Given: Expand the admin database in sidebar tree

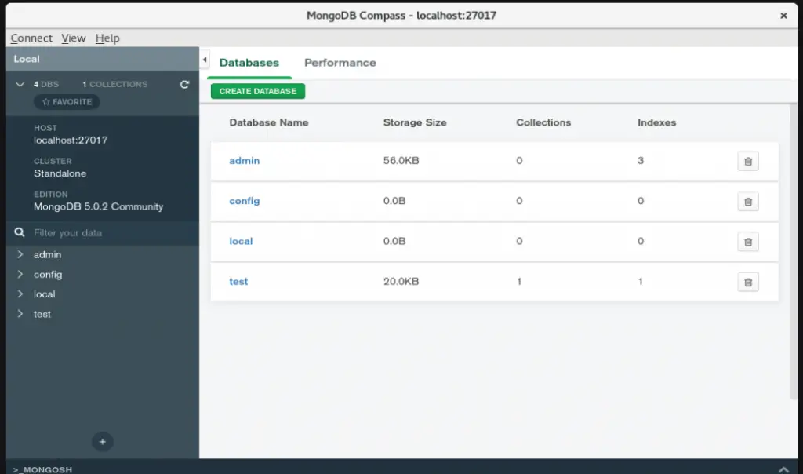Looking at the screenshot, I should [20, 254].
